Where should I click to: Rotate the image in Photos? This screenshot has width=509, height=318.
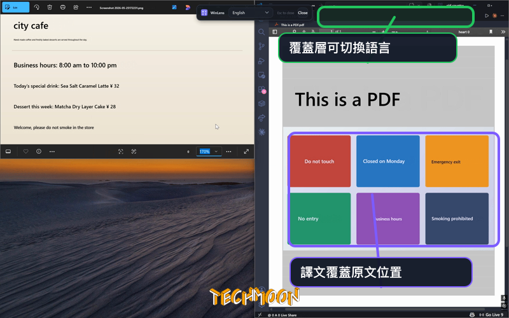pyautogui.click(x=36, y=7)
